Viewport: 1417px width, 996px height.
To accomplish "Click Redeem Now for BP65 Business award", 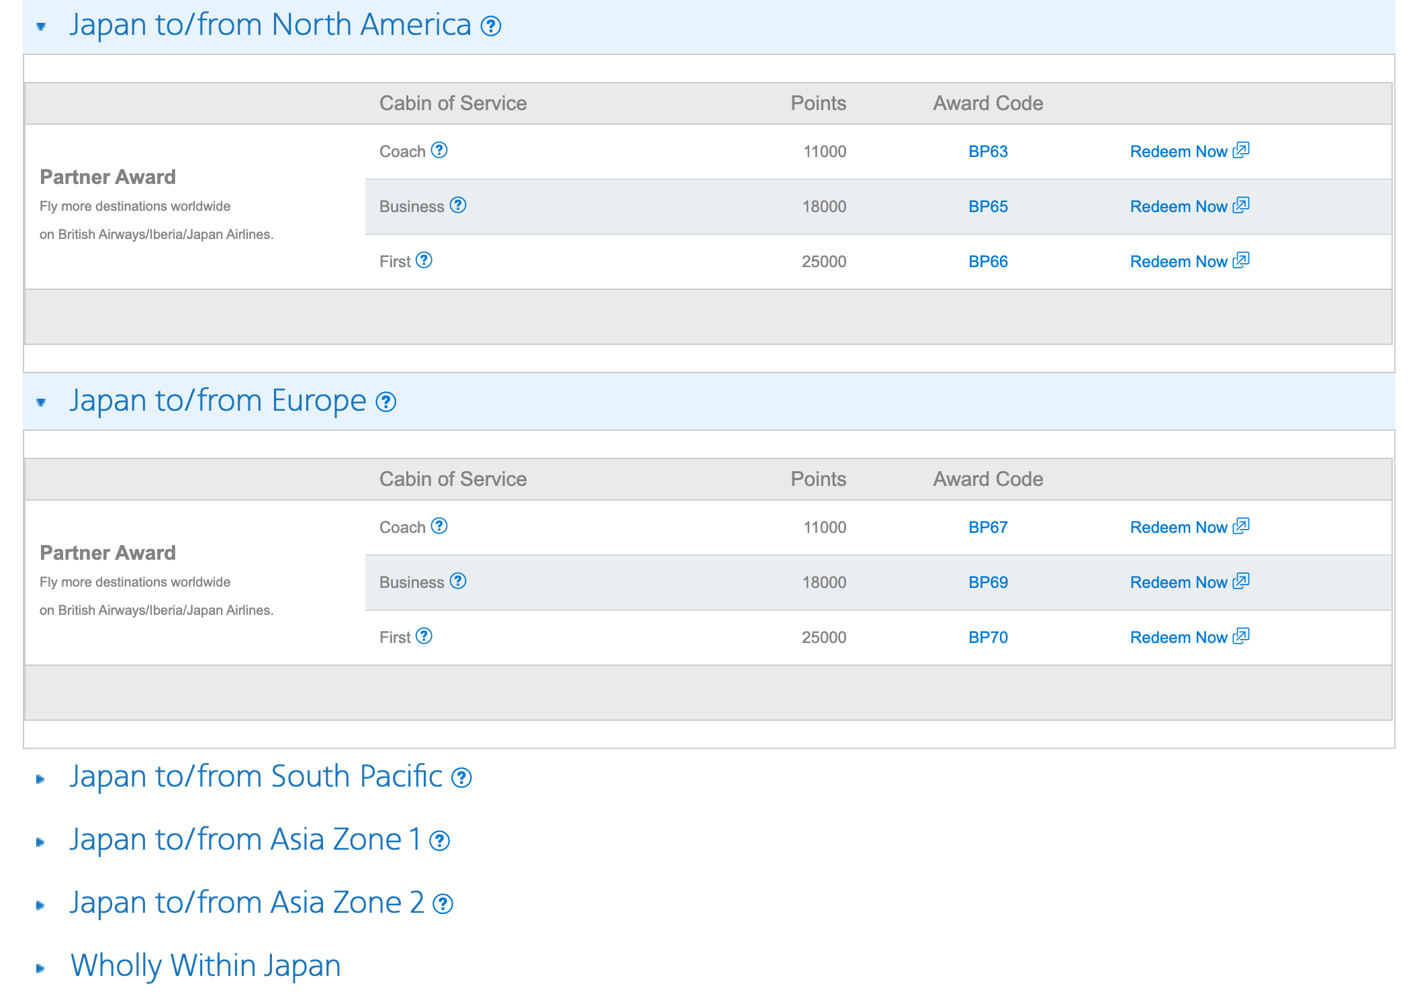I will click(1179, 207).
